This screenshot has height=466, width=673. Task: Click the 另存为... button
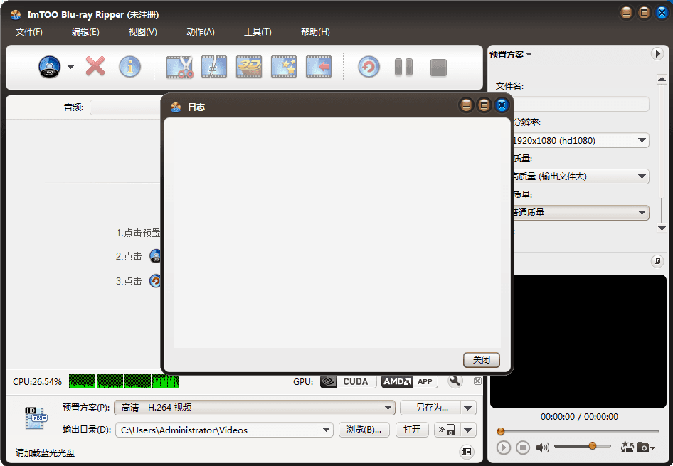coord(430,408)
